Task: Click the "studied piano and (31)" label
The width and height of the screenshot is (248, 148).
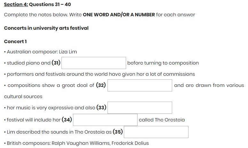Action: point(32,63)
